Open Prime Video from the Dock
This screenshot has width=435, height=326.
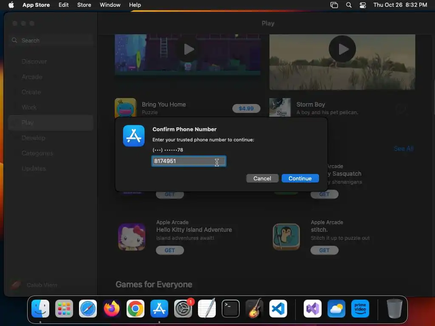(x=360, y=309)
